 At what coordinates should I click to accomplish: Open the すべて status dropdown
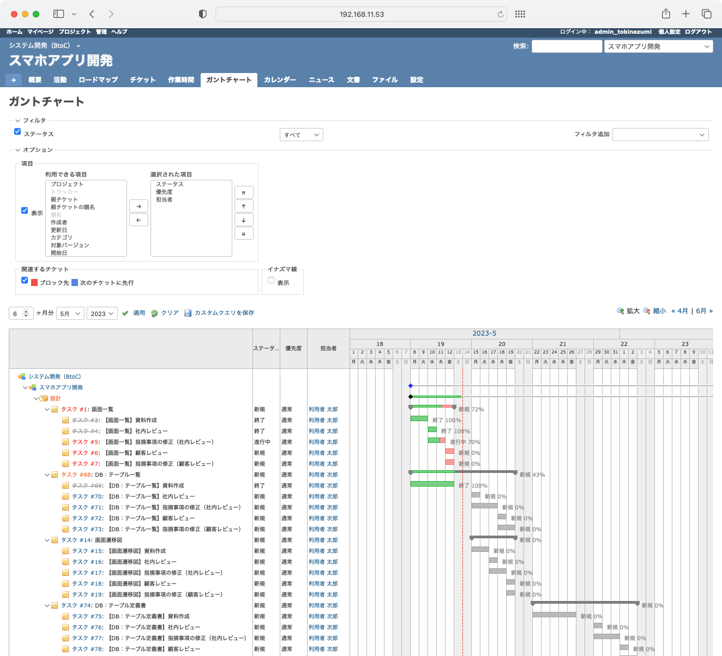[301, 135]
